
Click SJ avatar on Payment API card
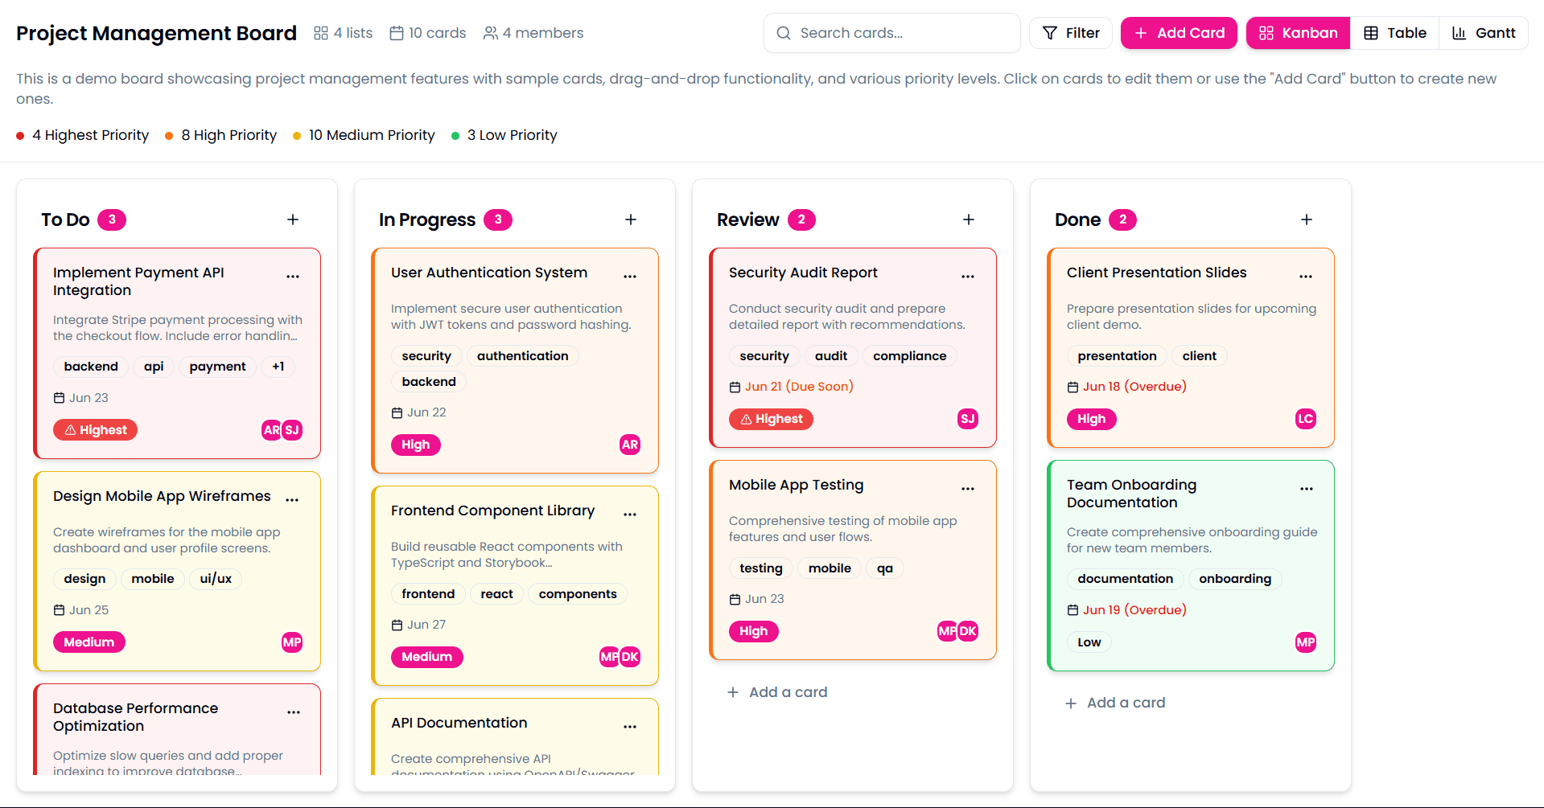292,430
